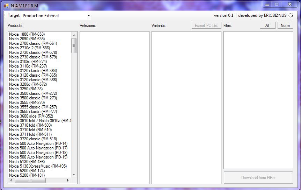Select Nokia 500 Auto Navigation (PD-19)

38,157
